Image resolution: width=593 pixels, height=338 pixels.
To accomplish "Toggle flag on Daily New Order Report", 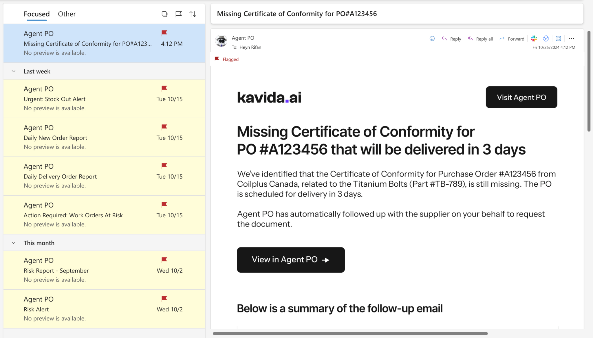I will click(164, 127).
